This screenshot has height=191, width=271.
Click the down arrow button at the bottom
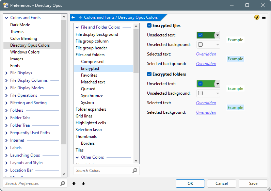pyautogui.click(x=83, y=184)
